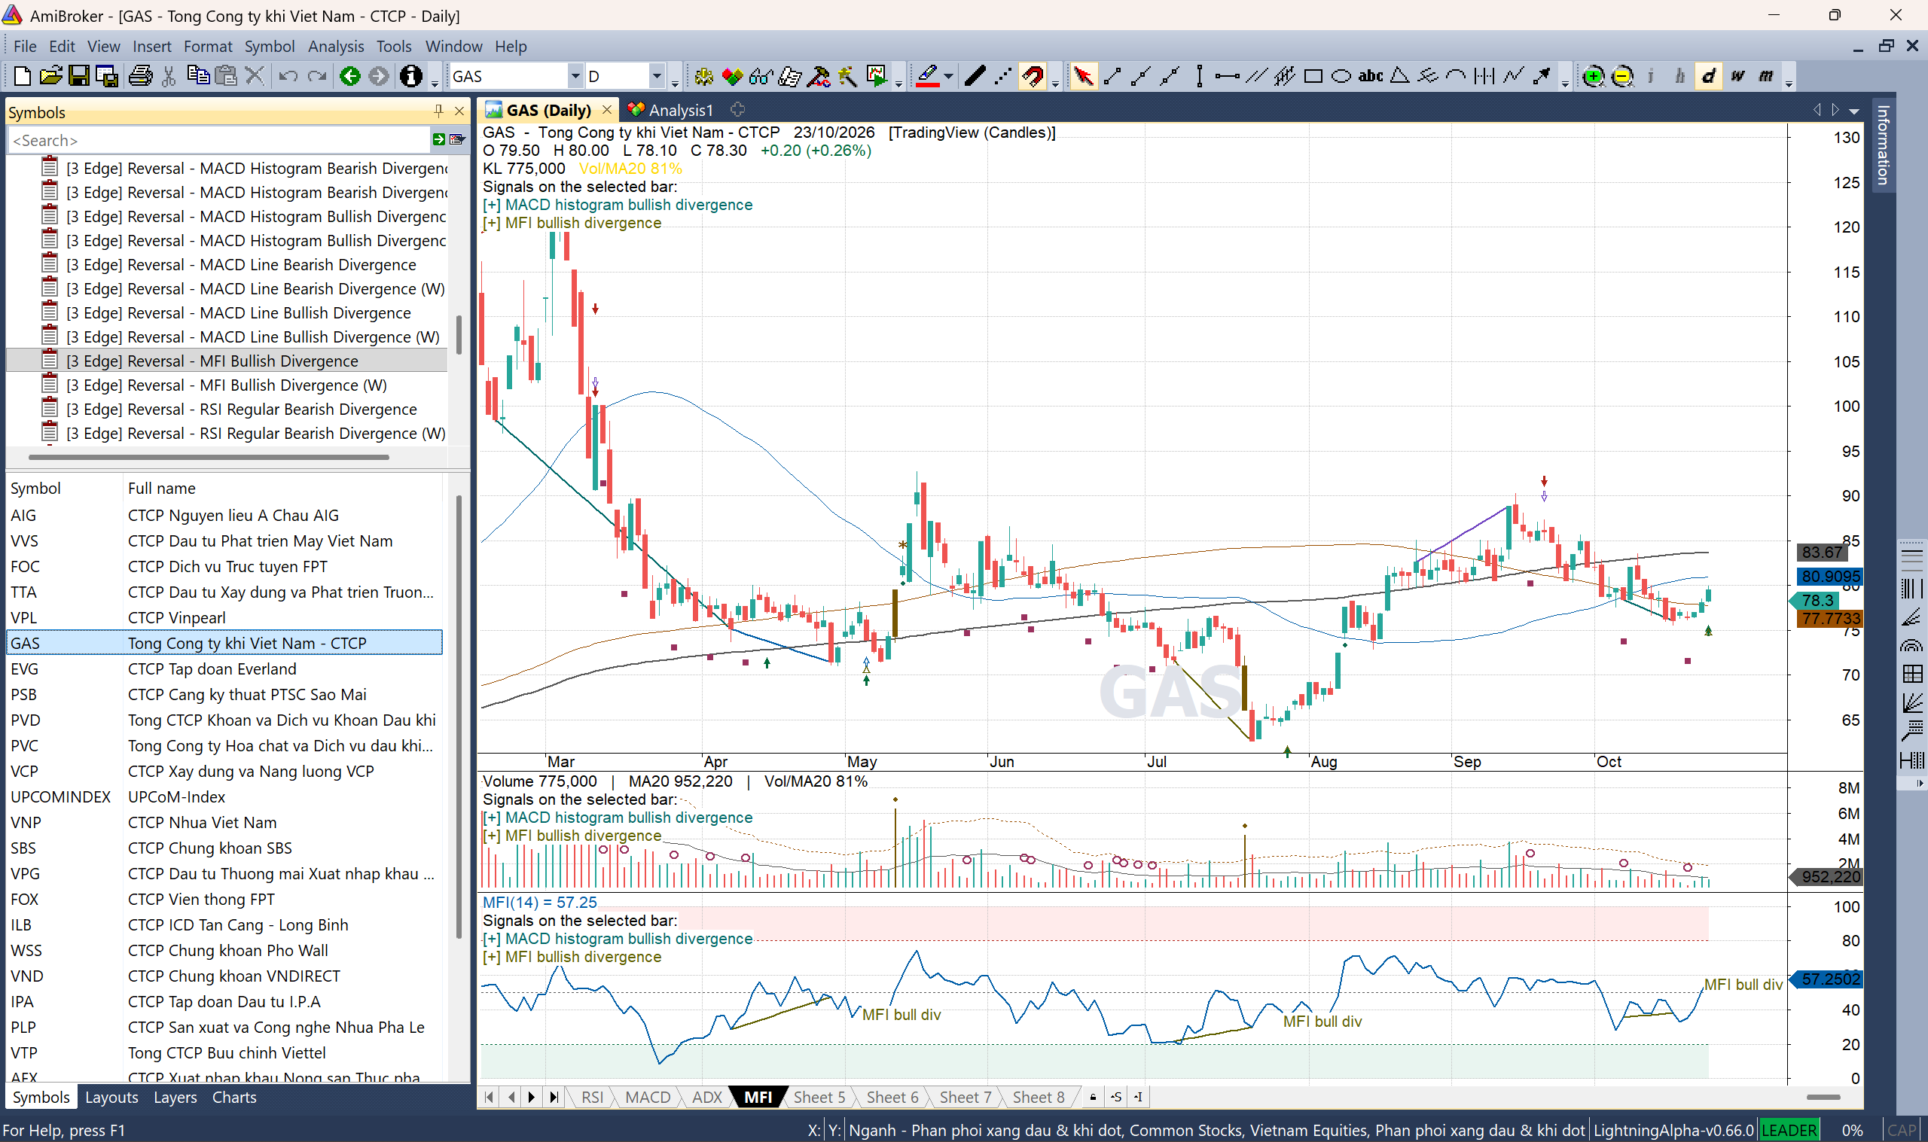
Task: Switch to weekly interval 'w' button
Action: coord(1737,76)
